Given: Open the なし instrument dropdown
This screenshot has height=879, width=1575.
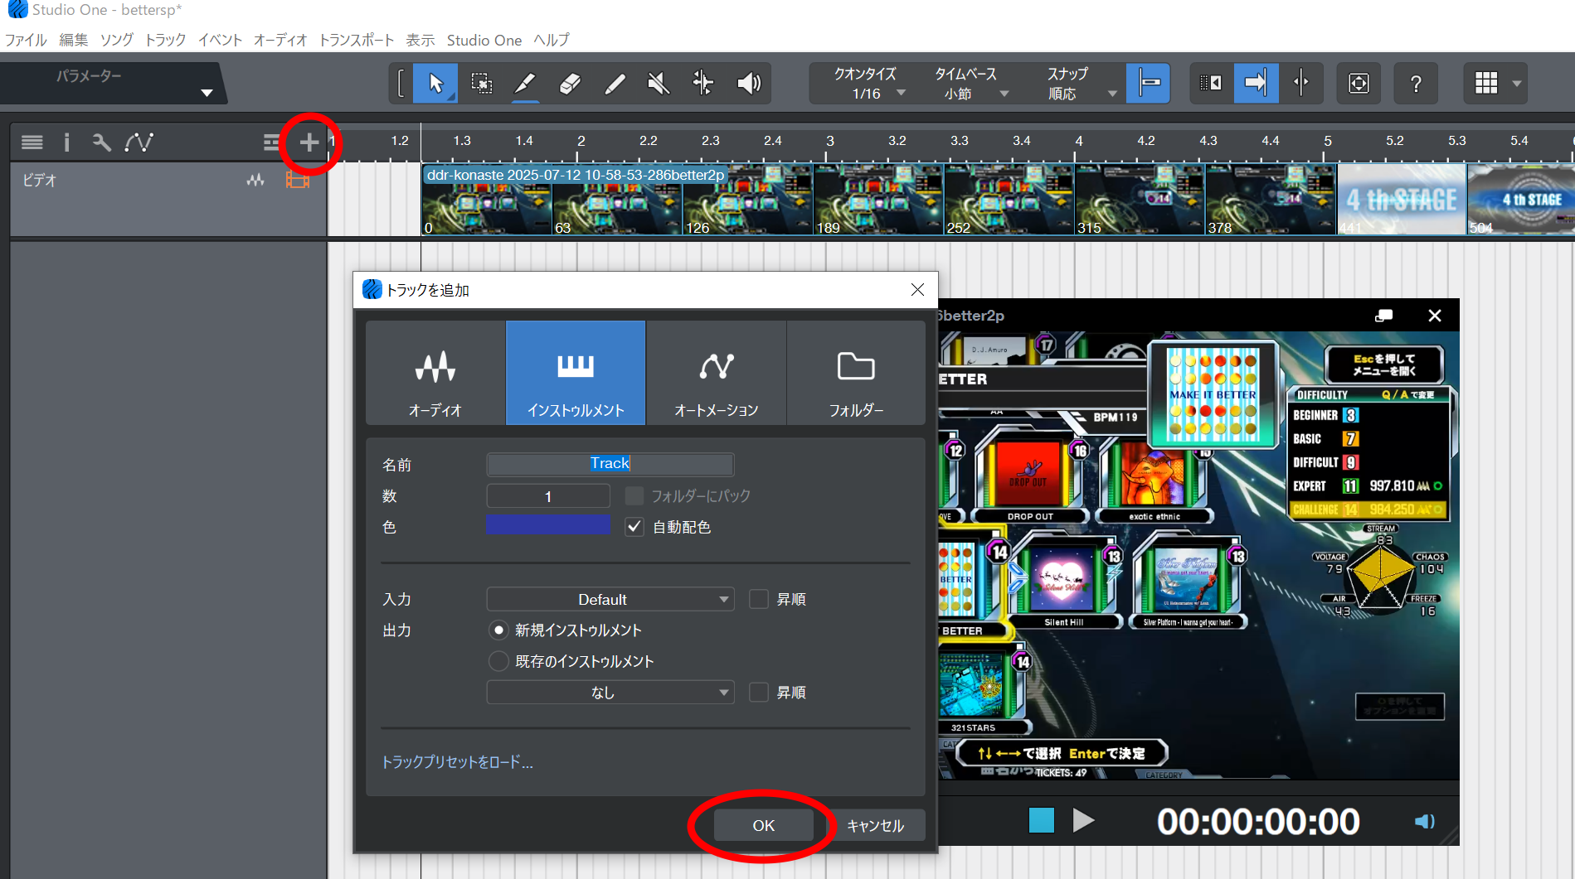Looking at the screenshot, I should [x=610, y=693].
